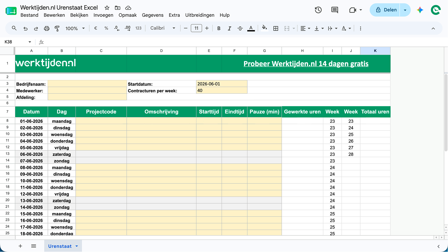Viewport: 448px width, 252px height.
Task: Open the Gemini sparkle assistant
Action: click(x=420, y=10)
